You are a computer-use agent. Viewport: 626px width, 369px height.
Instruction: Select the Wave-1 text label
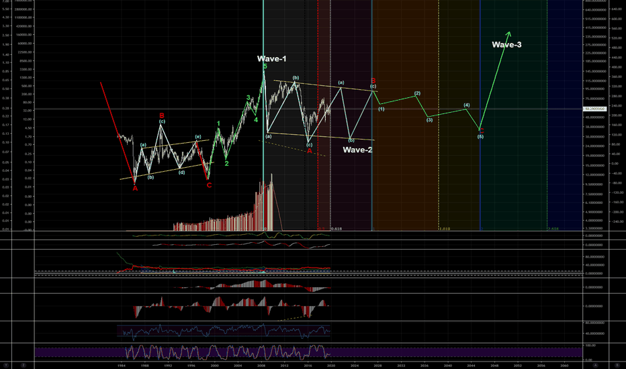click(x=271, y=58)
